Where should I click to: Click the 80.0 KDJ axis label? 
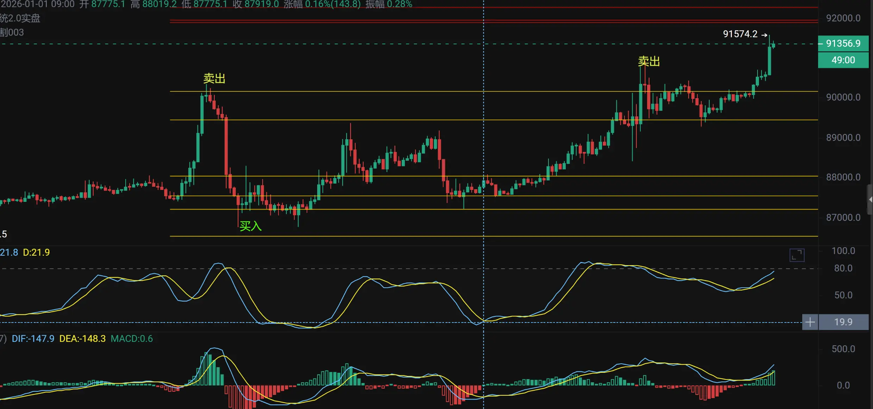coord(843,268)
